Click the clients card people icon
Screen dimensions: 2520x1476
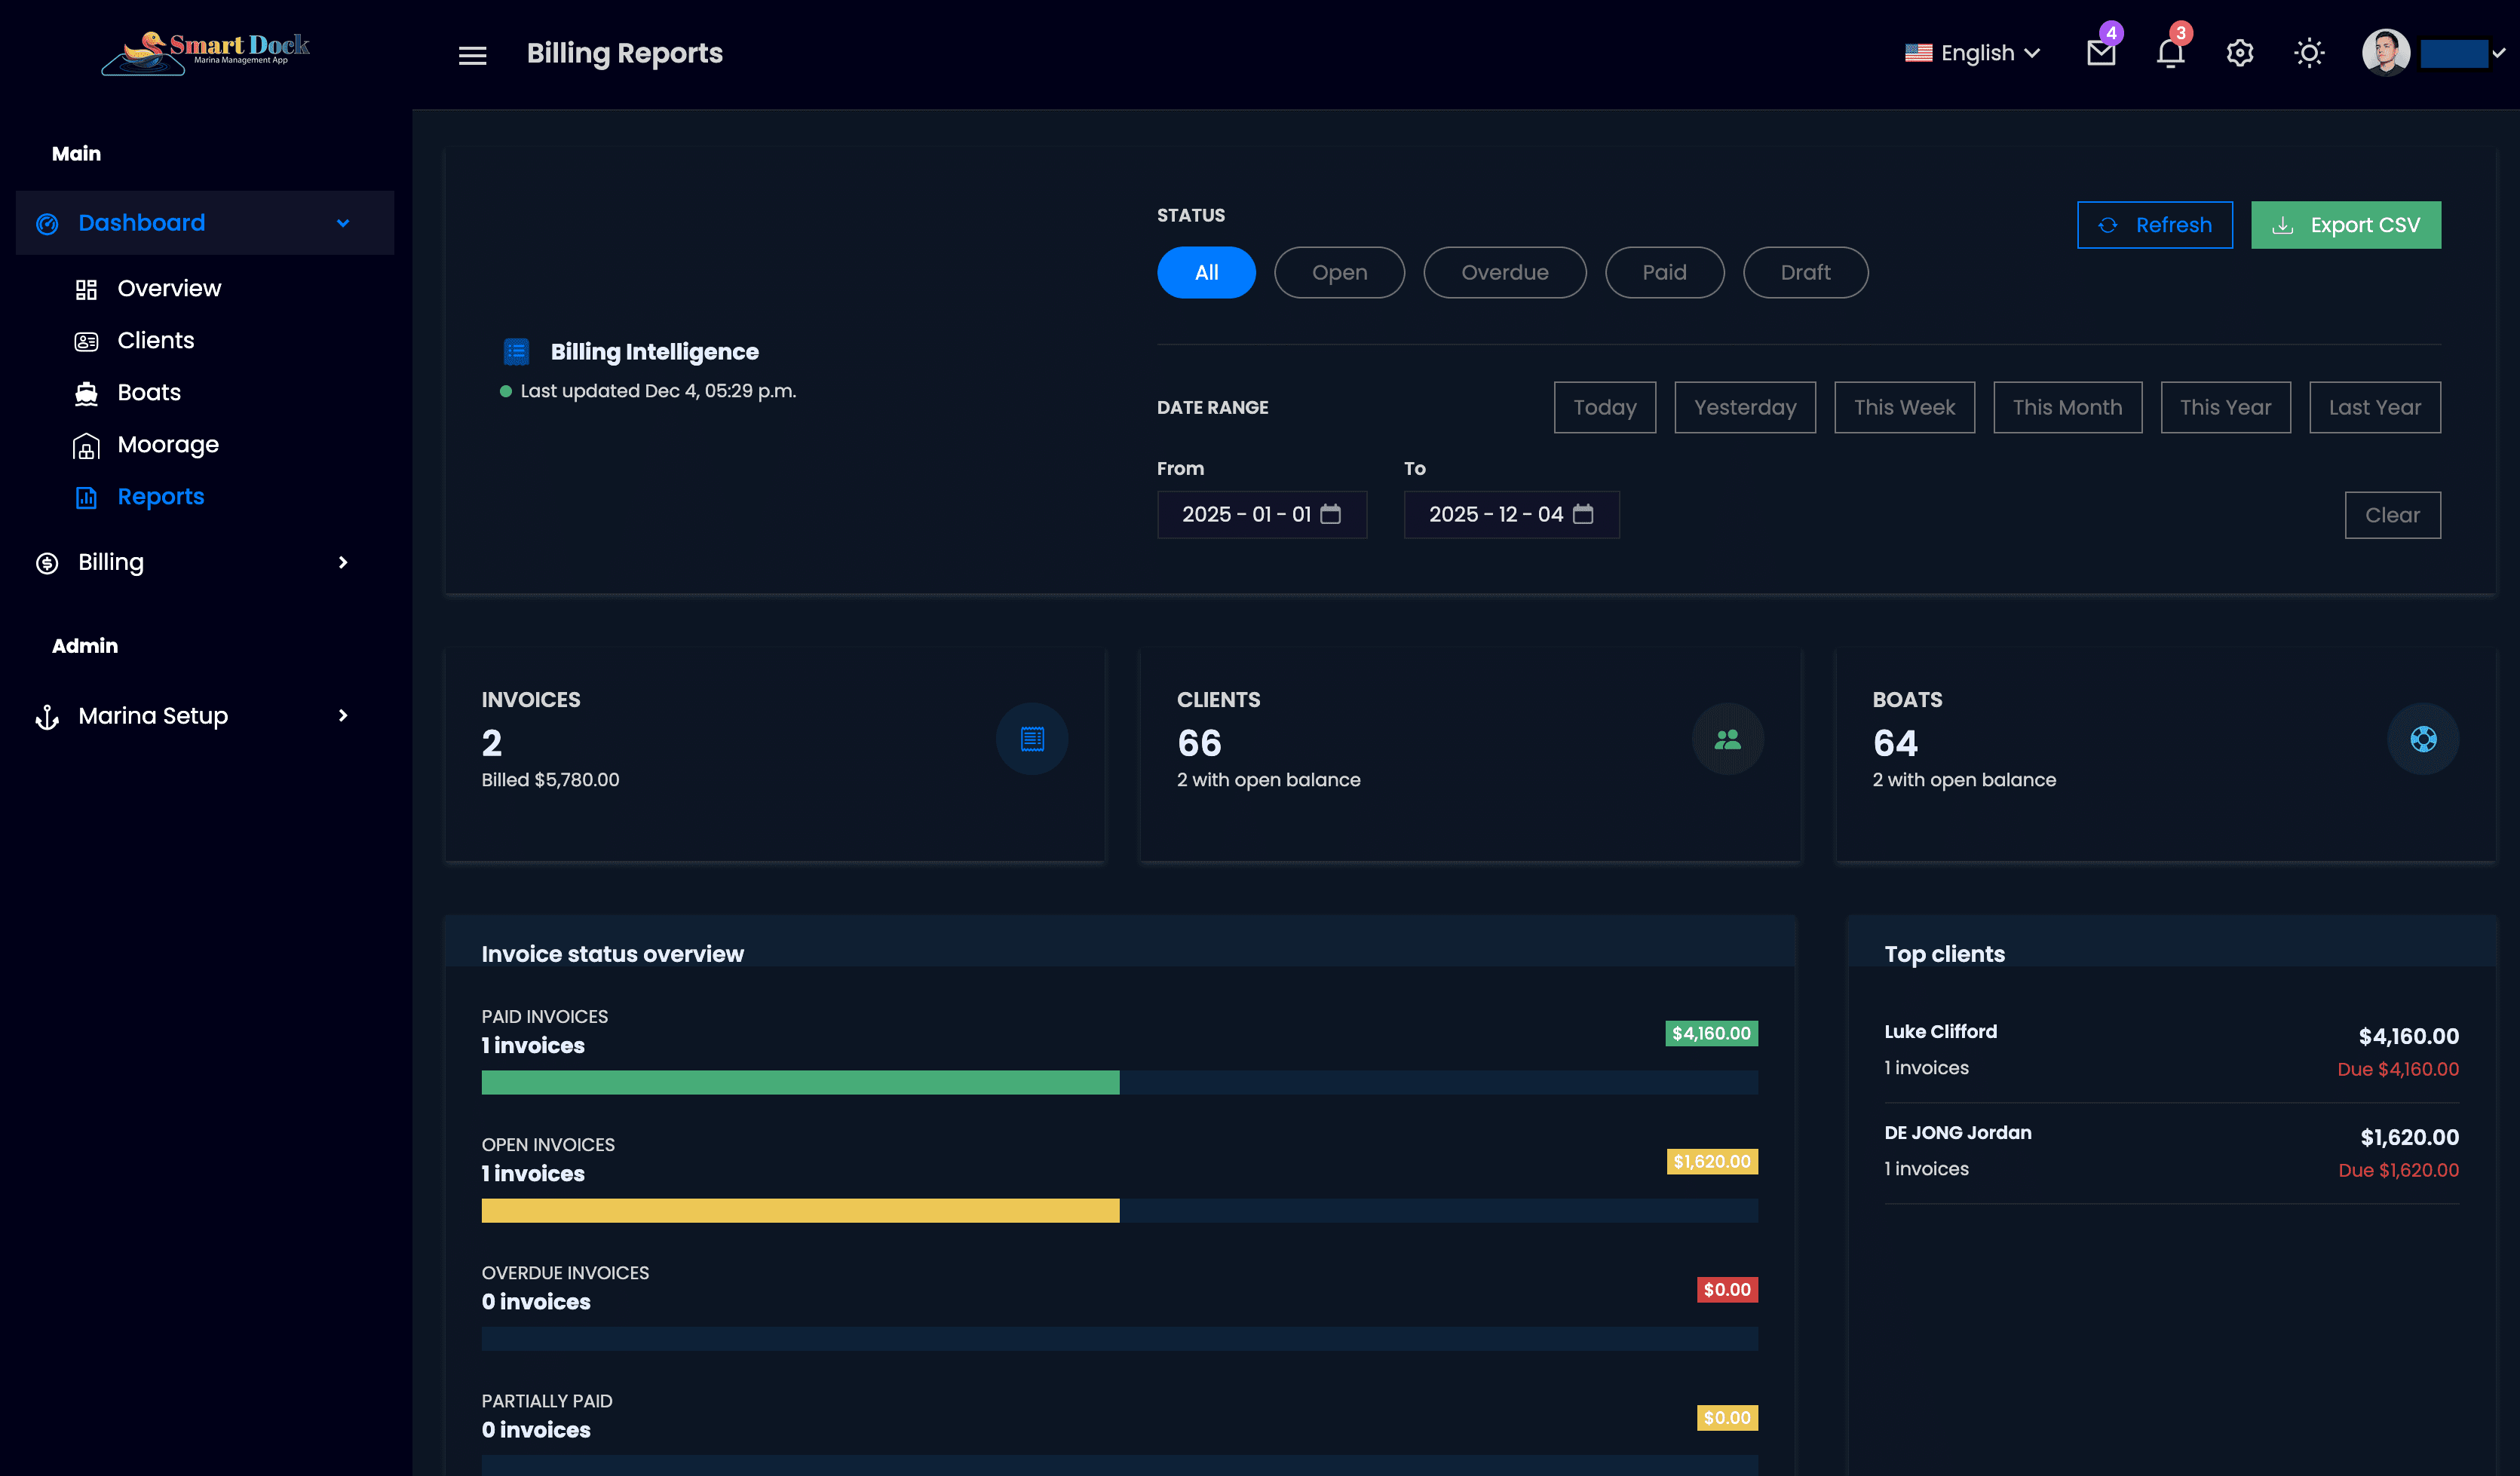point(1727,739)
